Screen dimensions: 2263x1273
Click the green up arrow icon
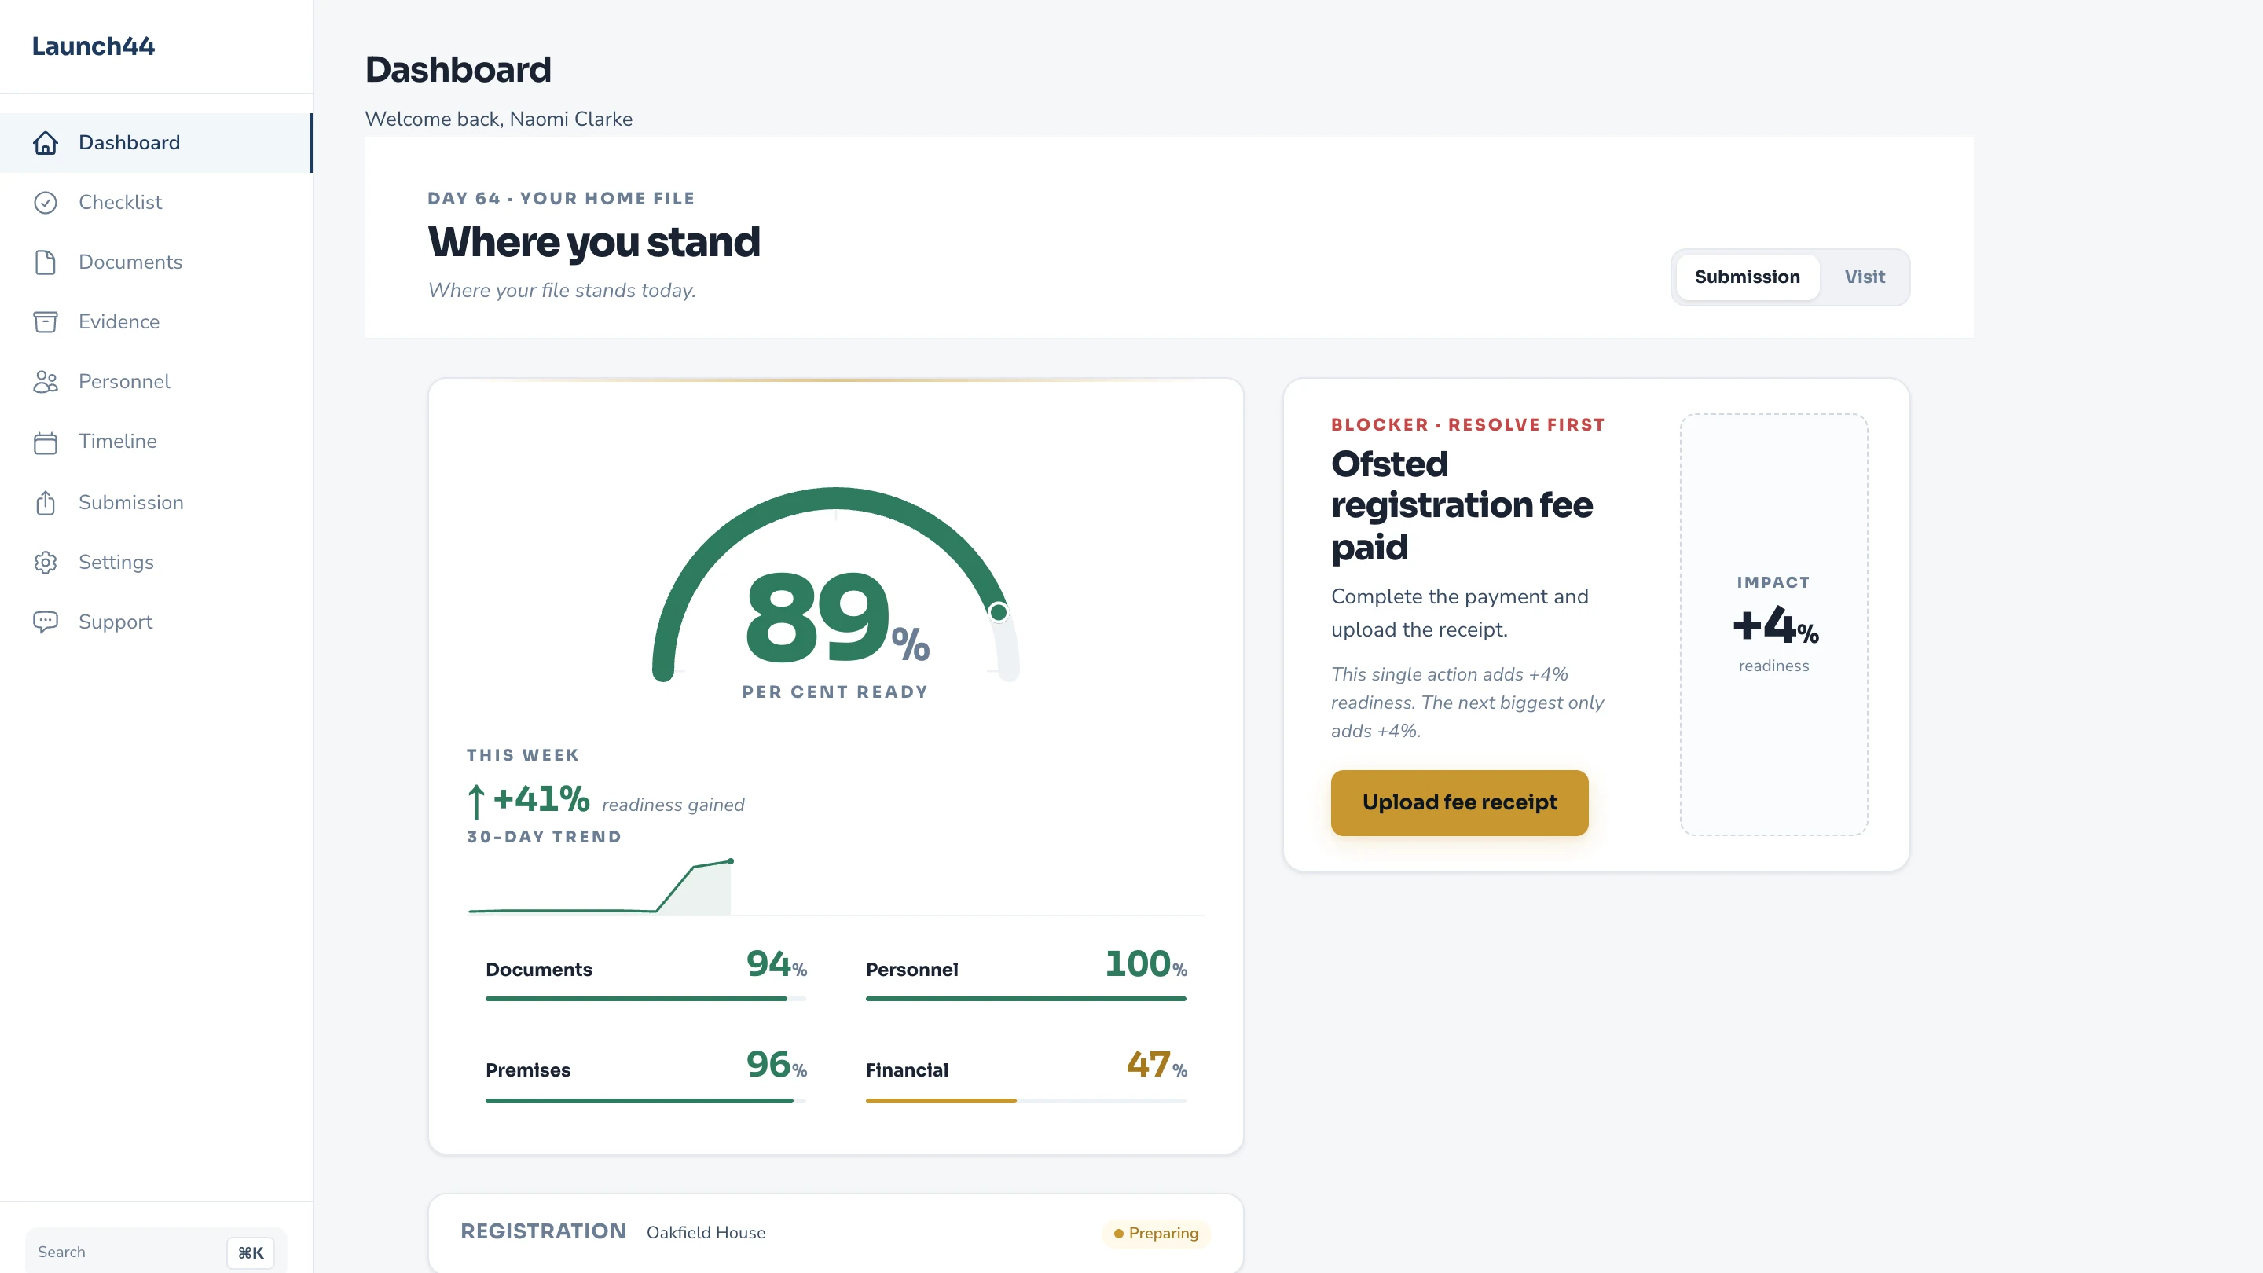(475, 802)
